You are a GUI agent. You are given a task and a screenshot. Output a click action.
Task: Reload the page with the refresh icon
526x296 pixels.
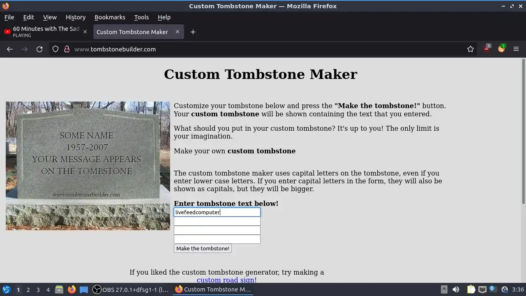point(39,49)
